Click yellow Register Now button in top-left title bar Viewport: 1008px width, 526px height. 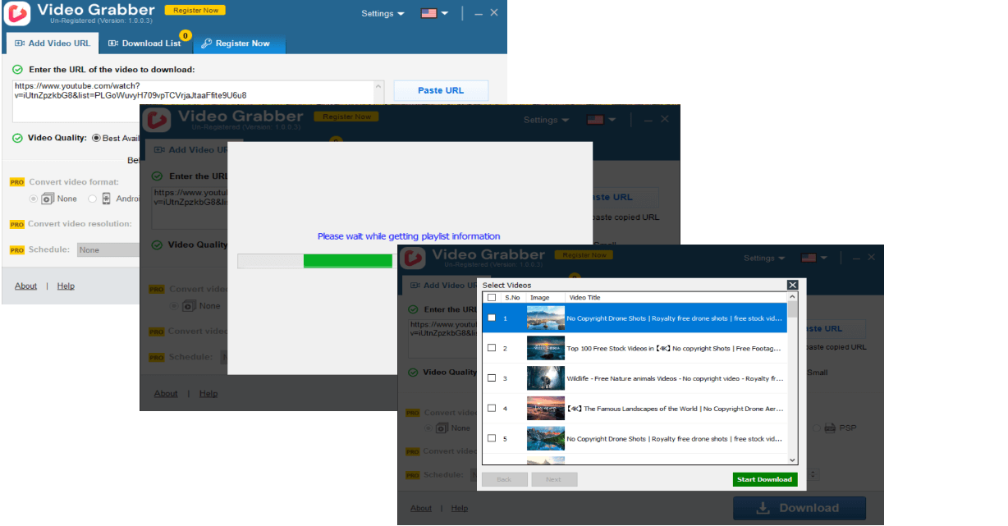tap(195, 10)
